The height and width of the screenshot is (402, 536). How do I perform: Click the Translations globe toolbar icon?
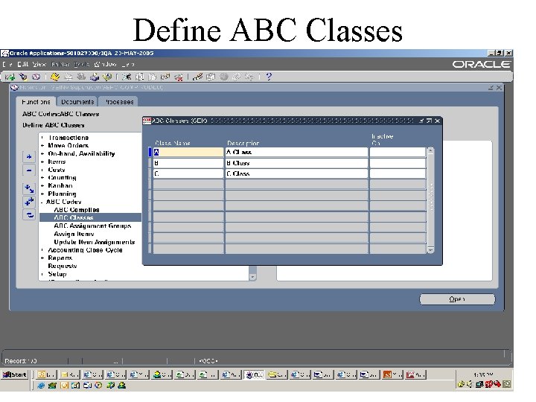(224, 77)
